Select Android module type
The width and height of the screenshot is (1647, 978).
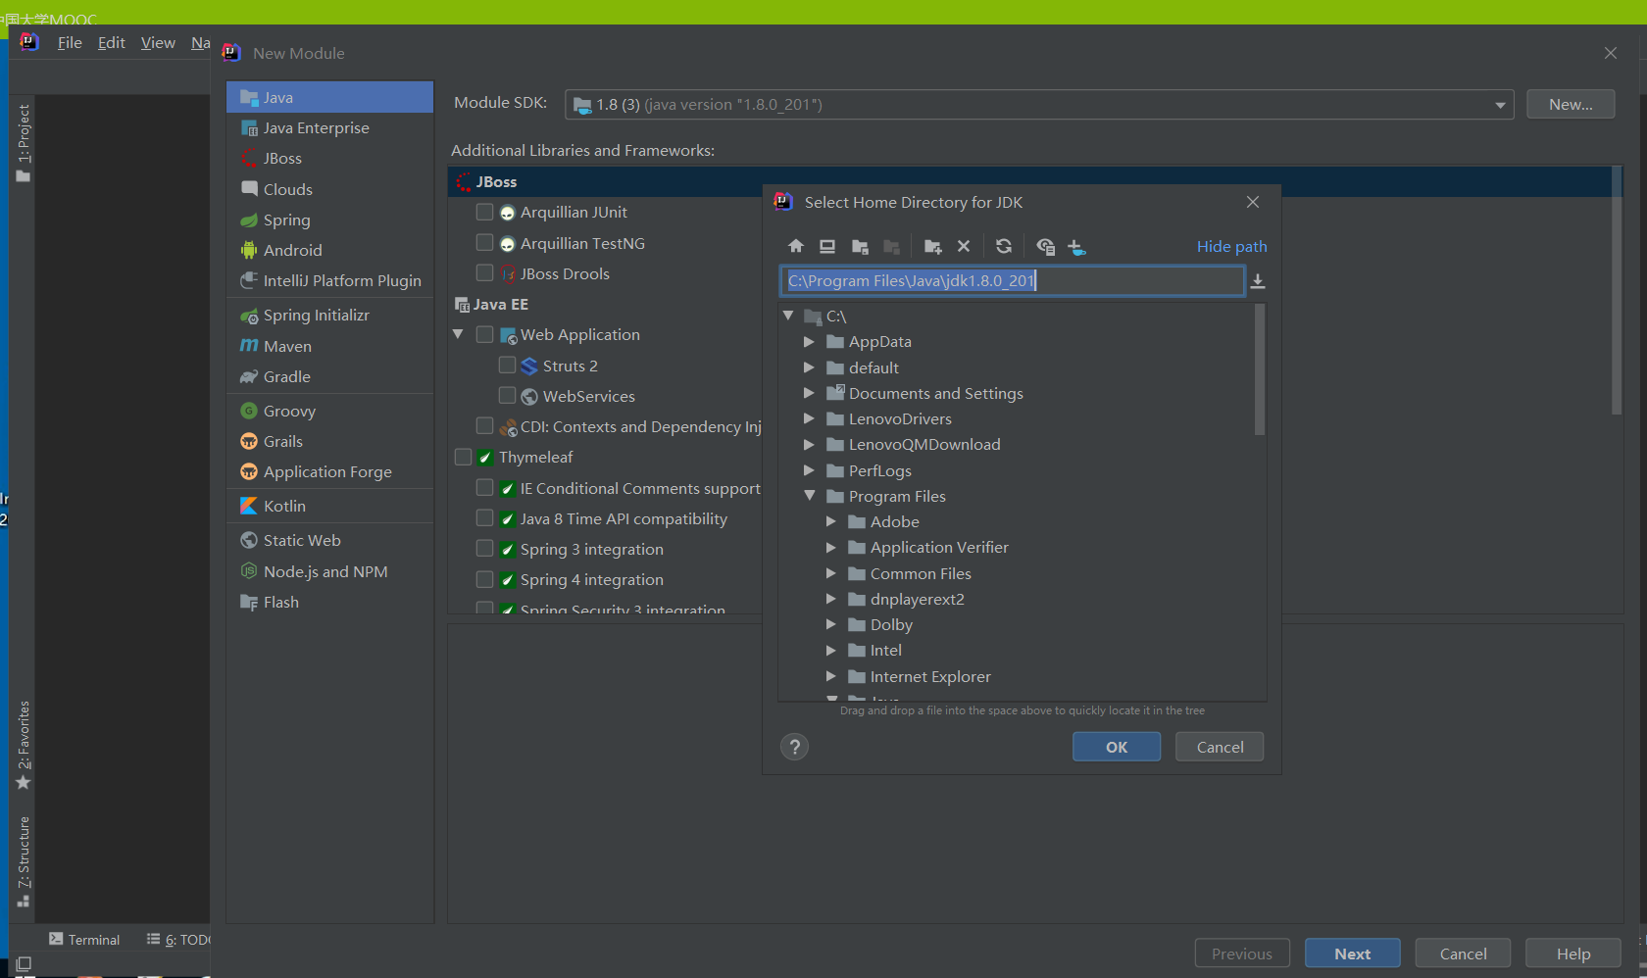329,250
